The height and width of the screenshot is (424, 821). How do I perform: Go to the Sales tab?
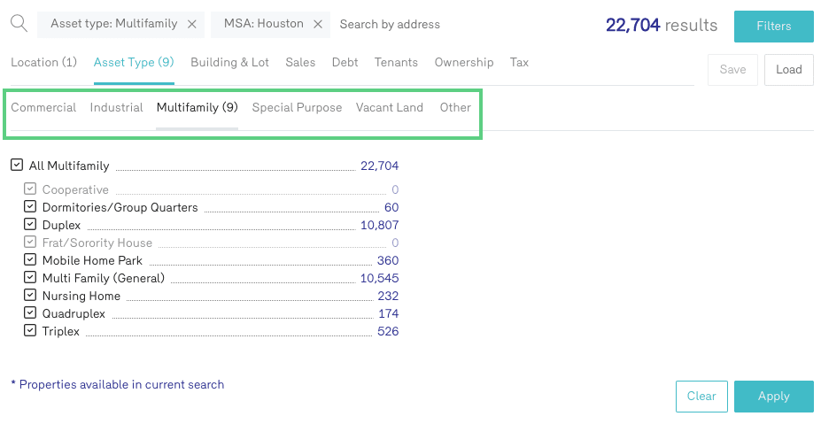(x=300, y=62)
